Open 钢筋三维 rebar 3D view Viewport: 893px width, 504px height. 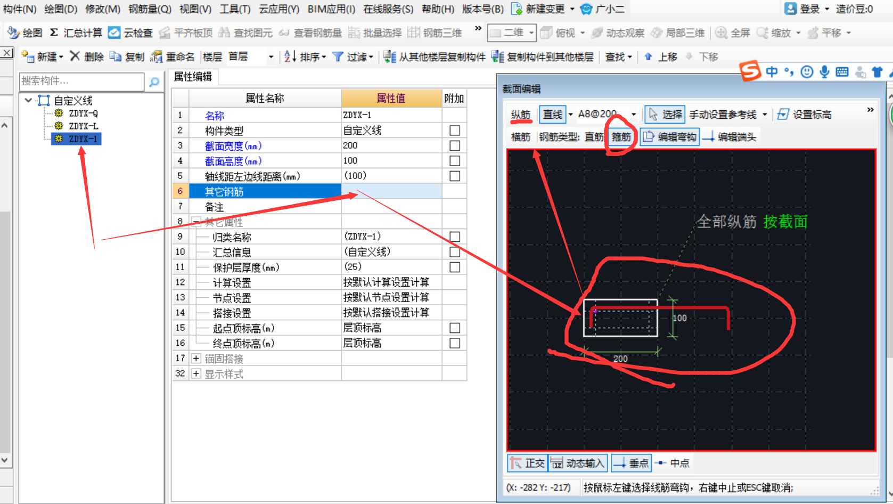[x=435, y=33]
